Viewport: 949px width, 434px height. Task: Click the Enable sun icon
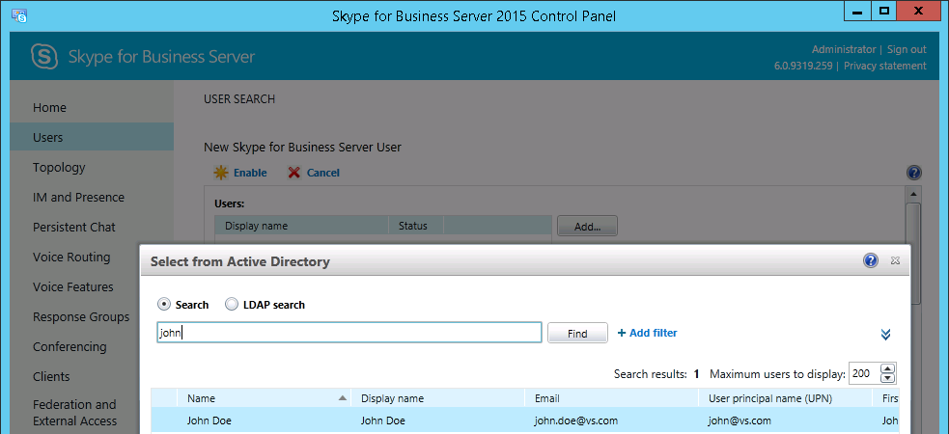(x=221, y=173)
